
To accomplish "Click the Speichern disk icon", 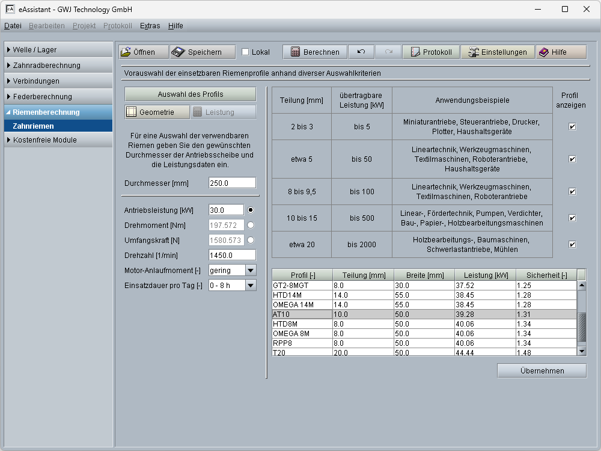I will [178, 52].
